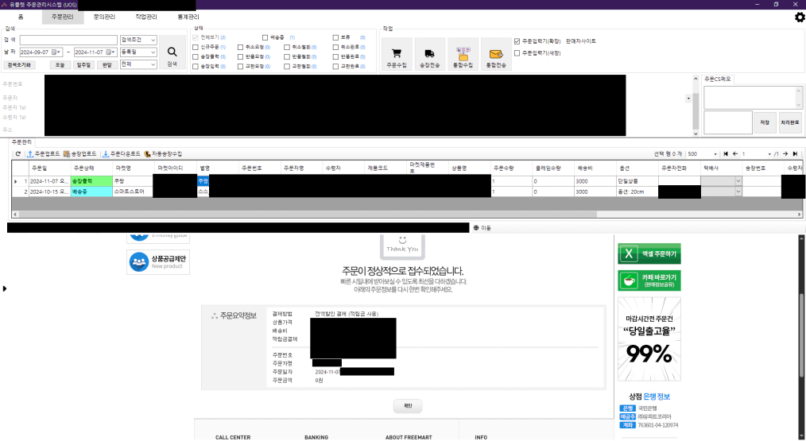Click the 송장업로드 toolbar icon
The image size is (806, 441).
pyautogui.click(x=66, y=153)
